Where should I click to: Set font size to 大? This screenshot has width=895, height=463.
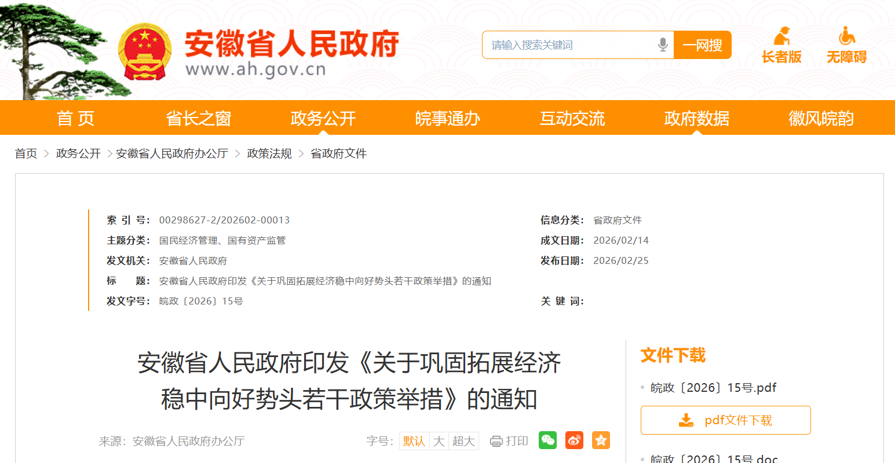click(439, 441)
